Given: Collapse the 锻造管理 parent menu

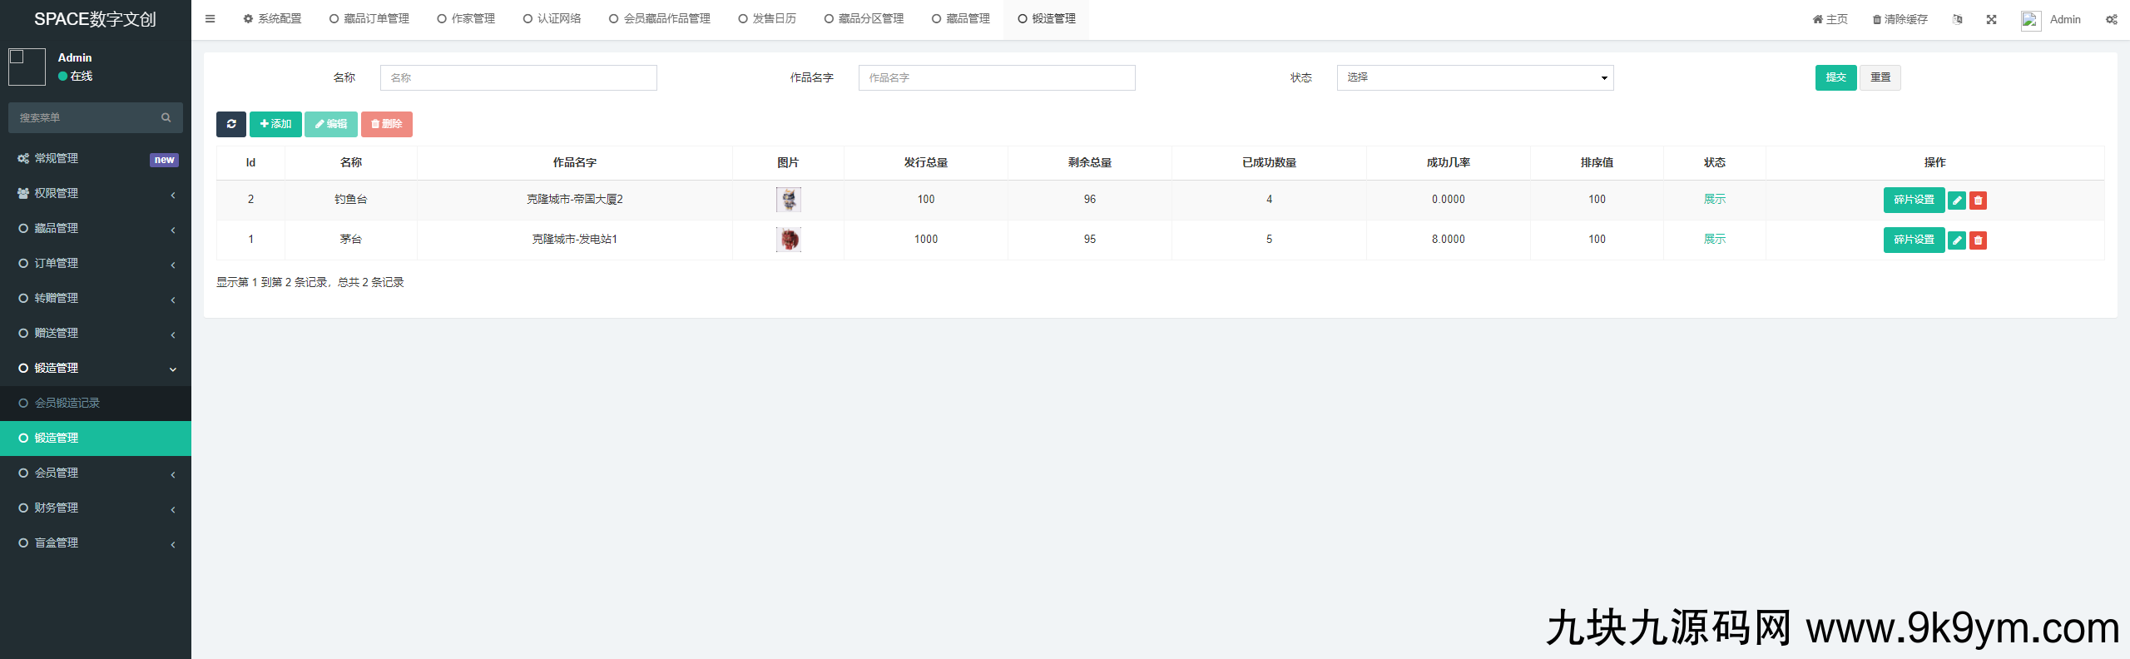Looking at the screenshot, I should coord(95,368).
